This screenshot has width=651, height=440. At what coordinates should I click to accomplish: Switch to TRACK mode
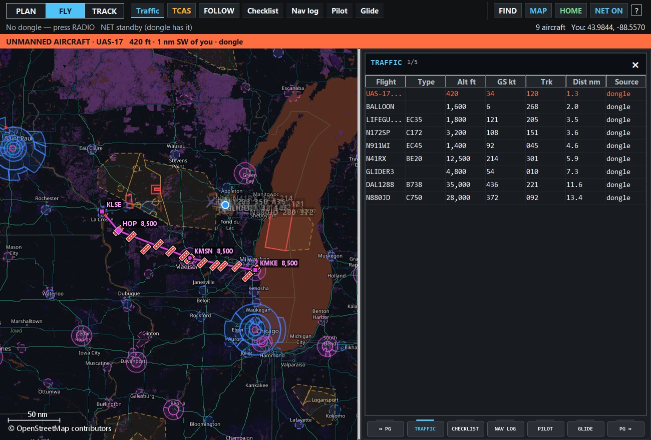coord(104,10)
